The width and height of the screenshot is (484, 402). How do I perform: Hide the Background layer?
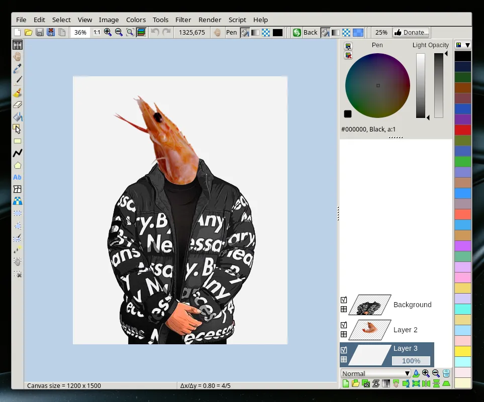coord(344,300)
